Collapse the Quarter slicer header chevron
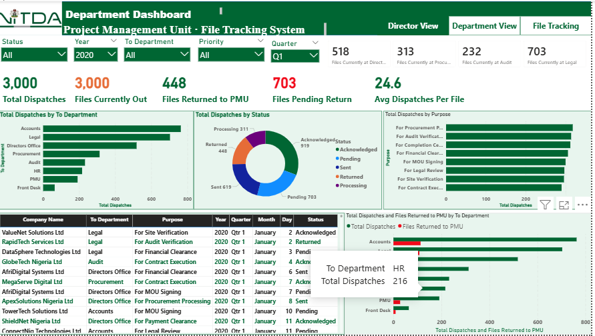 coord(315,43)
